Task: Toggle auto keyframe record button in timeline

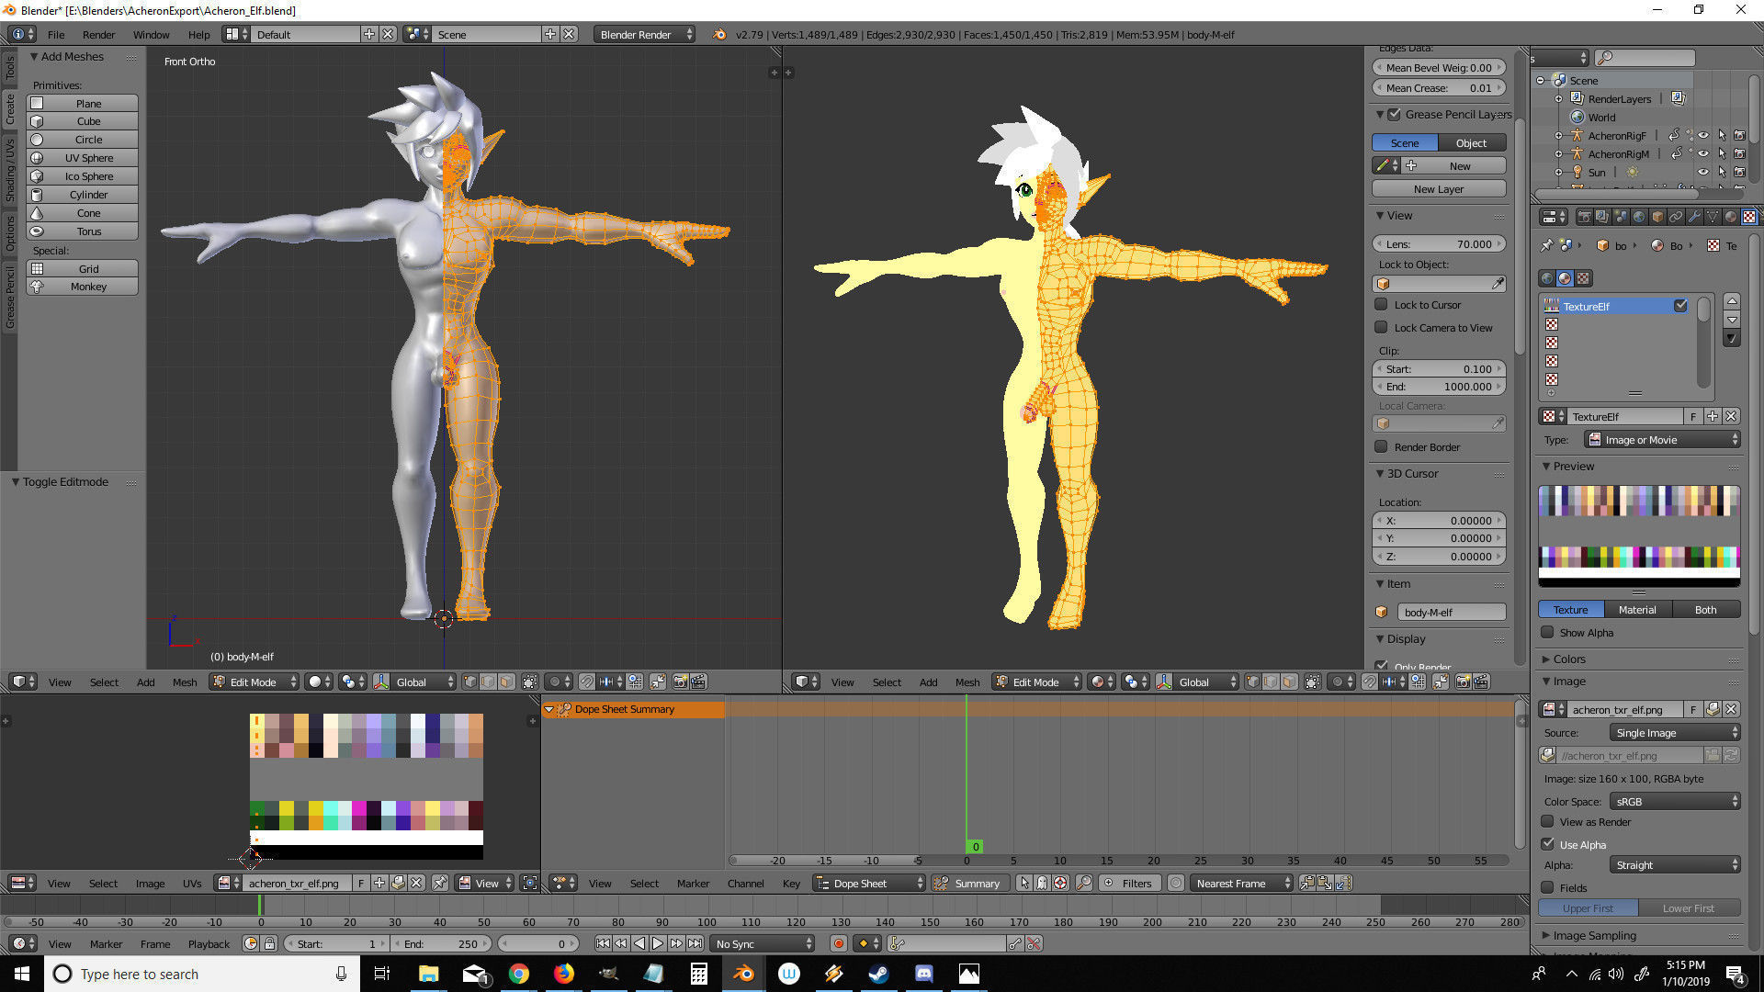Action: (838, 943)
